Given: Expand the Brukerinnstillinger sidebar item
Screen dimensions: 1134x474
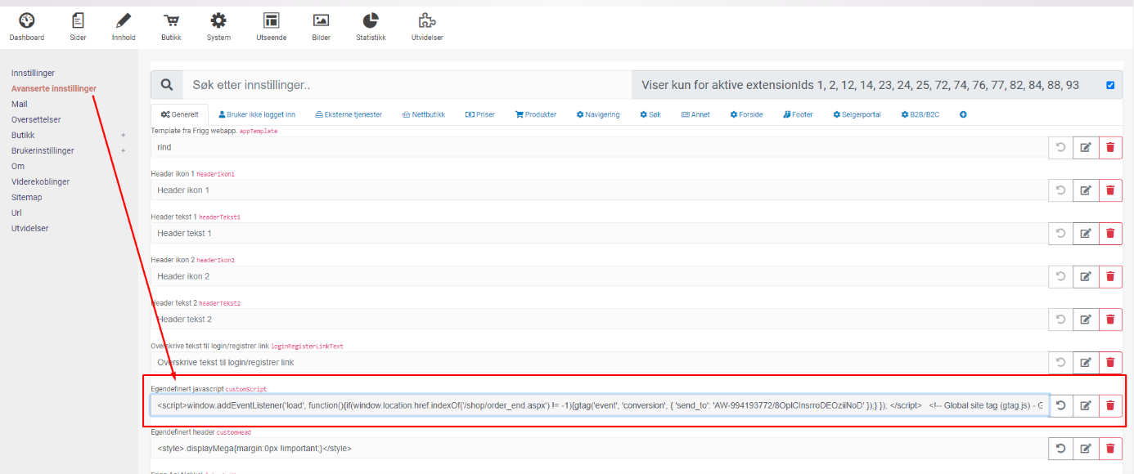Looking at the screenshot, I should [x=124, y=150].
